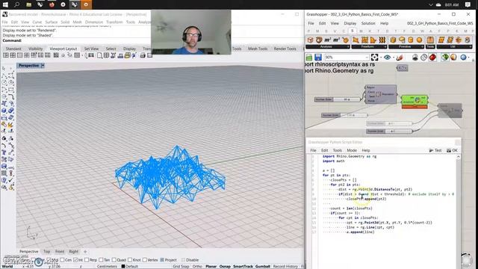Toggle the Vertex osnap checkbox
This screenshot has height=269, width=478.
145,260
